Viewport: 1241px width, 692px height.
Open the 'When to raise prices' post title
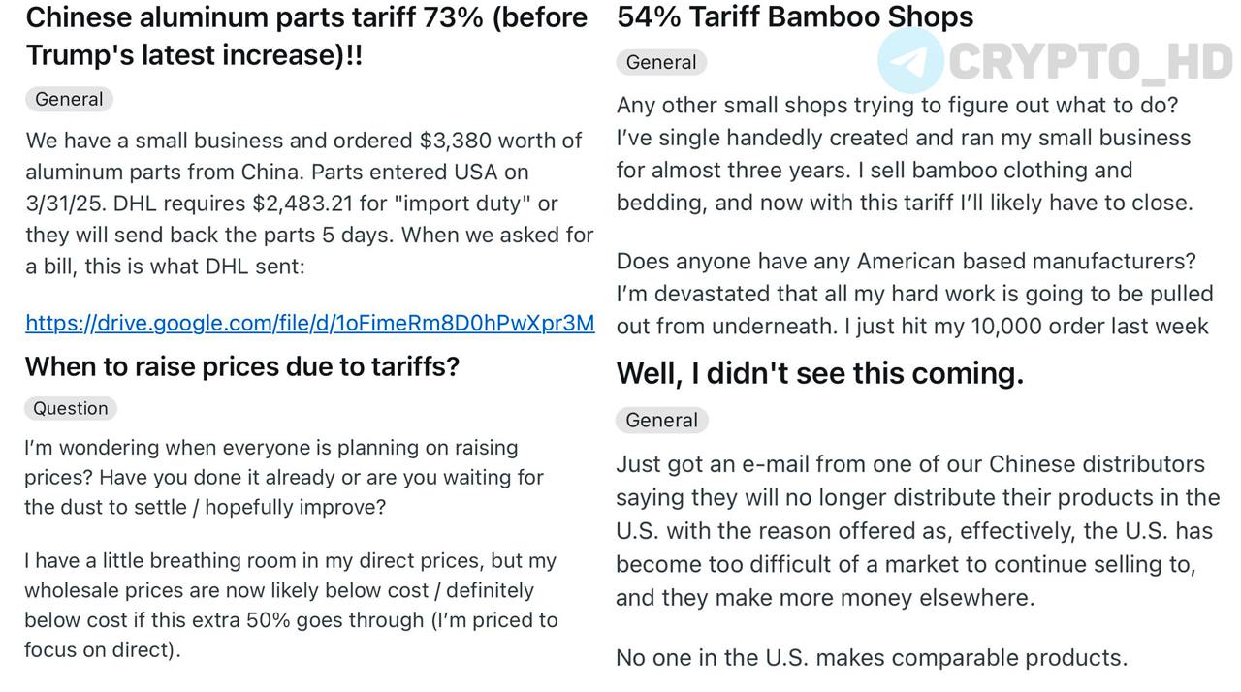[242, 366]
